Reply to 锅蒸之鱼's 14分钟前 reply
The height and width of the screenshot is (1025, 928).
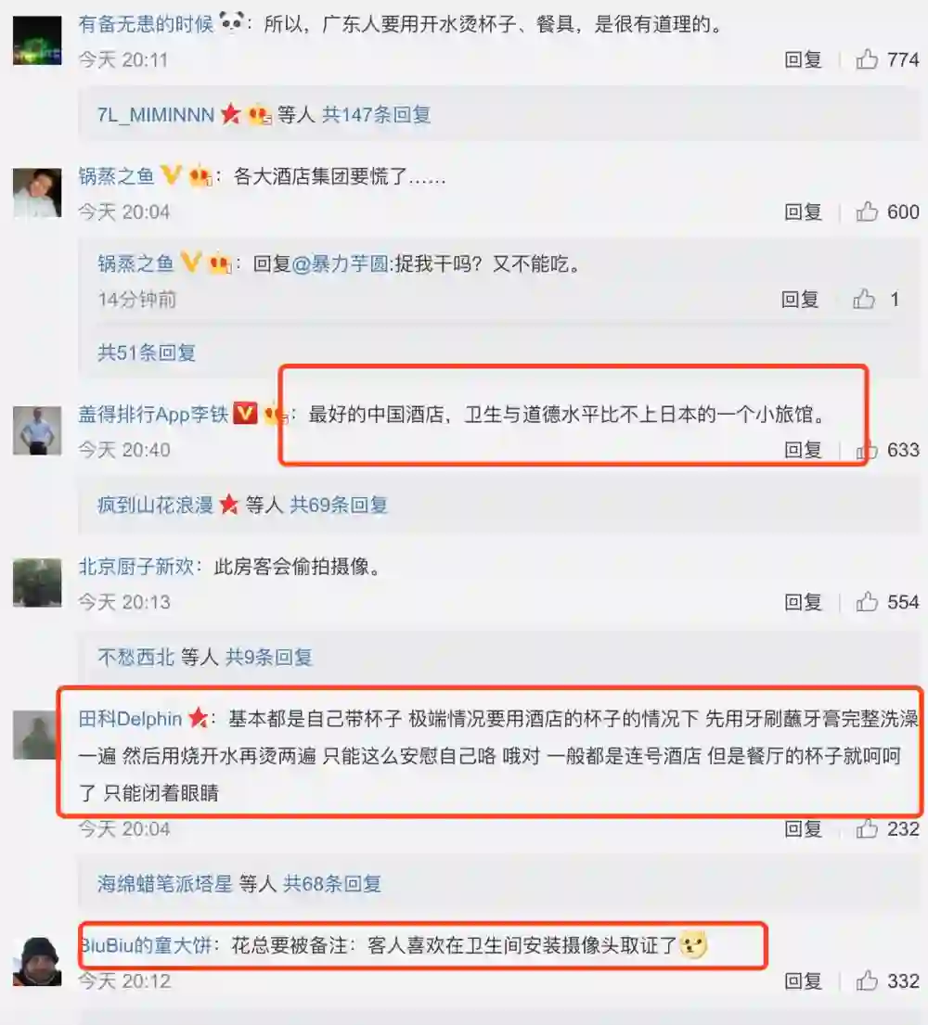(800, 299)
